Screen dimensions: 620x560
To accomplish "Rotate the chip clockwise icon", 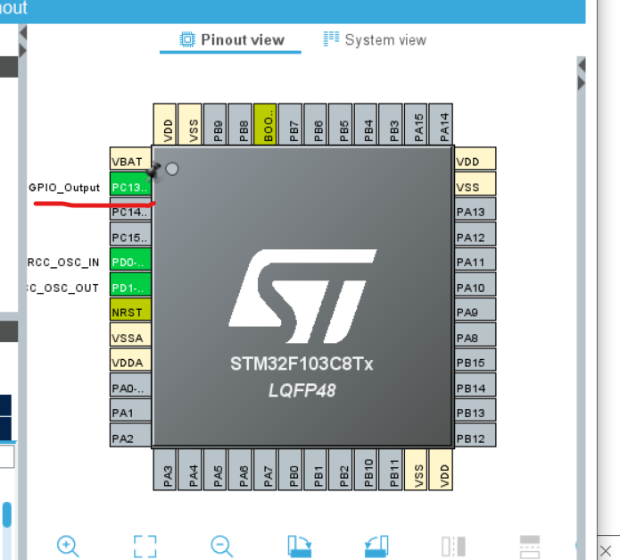I will pyautogui.click(x=300, y=546).
